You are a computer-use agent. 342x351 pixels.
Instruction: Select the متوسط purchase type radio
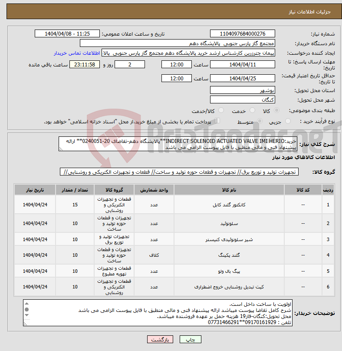[260, 121]
